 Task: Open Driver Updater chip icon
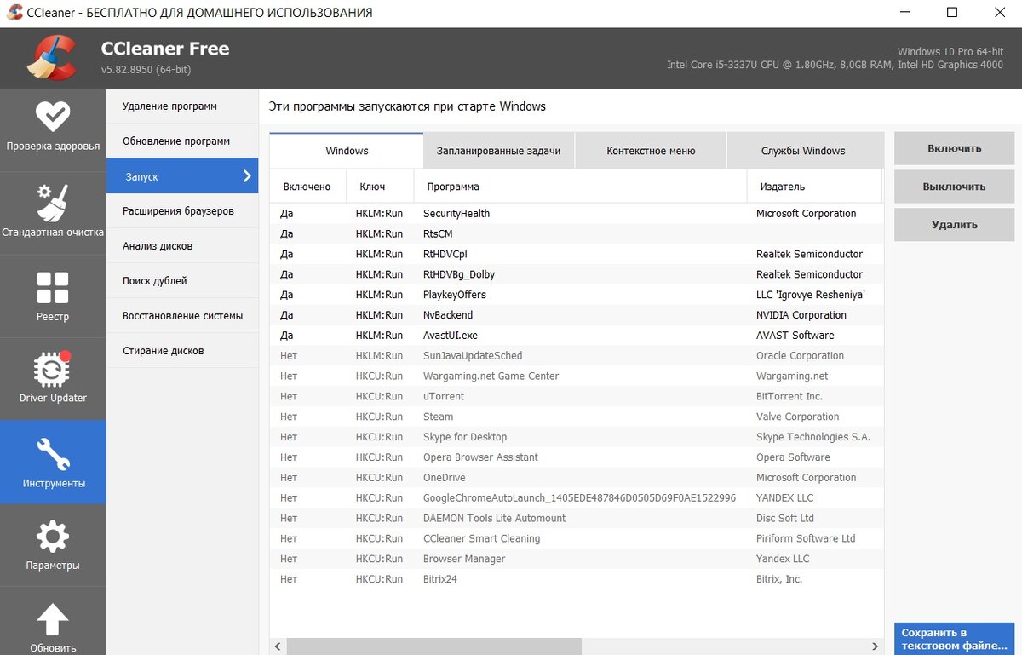point(53,370)
